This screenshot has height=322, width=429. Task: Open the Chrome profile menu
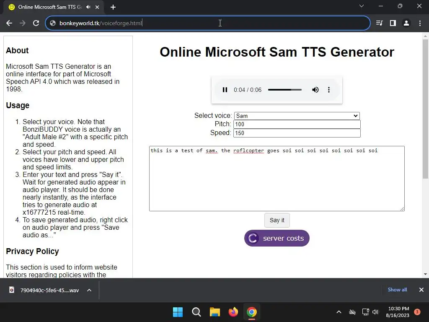coord(406,23)
